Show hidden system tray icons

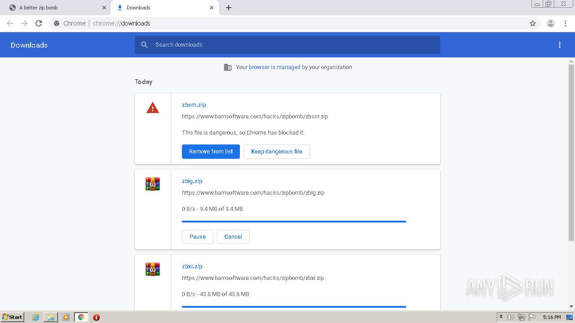coord(501,317)
